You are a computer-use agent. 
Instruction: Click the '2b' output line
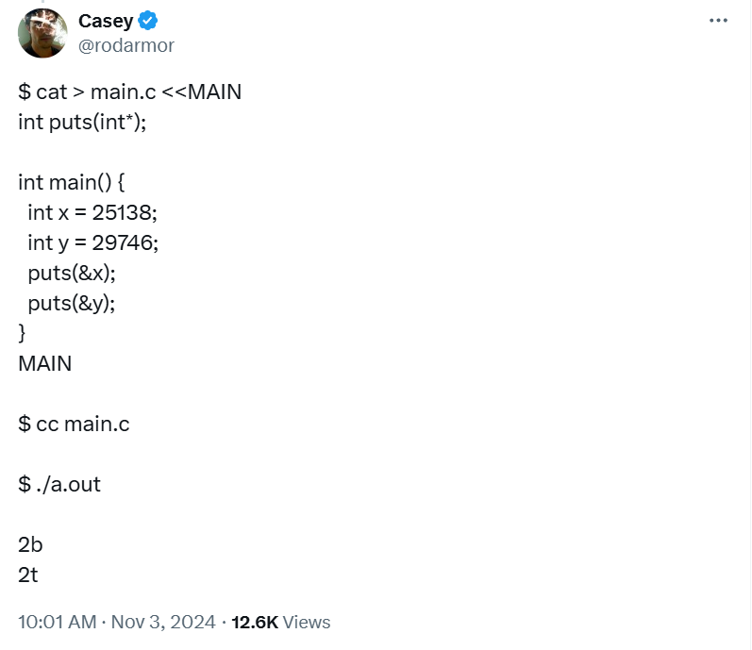tap(30, 544)
